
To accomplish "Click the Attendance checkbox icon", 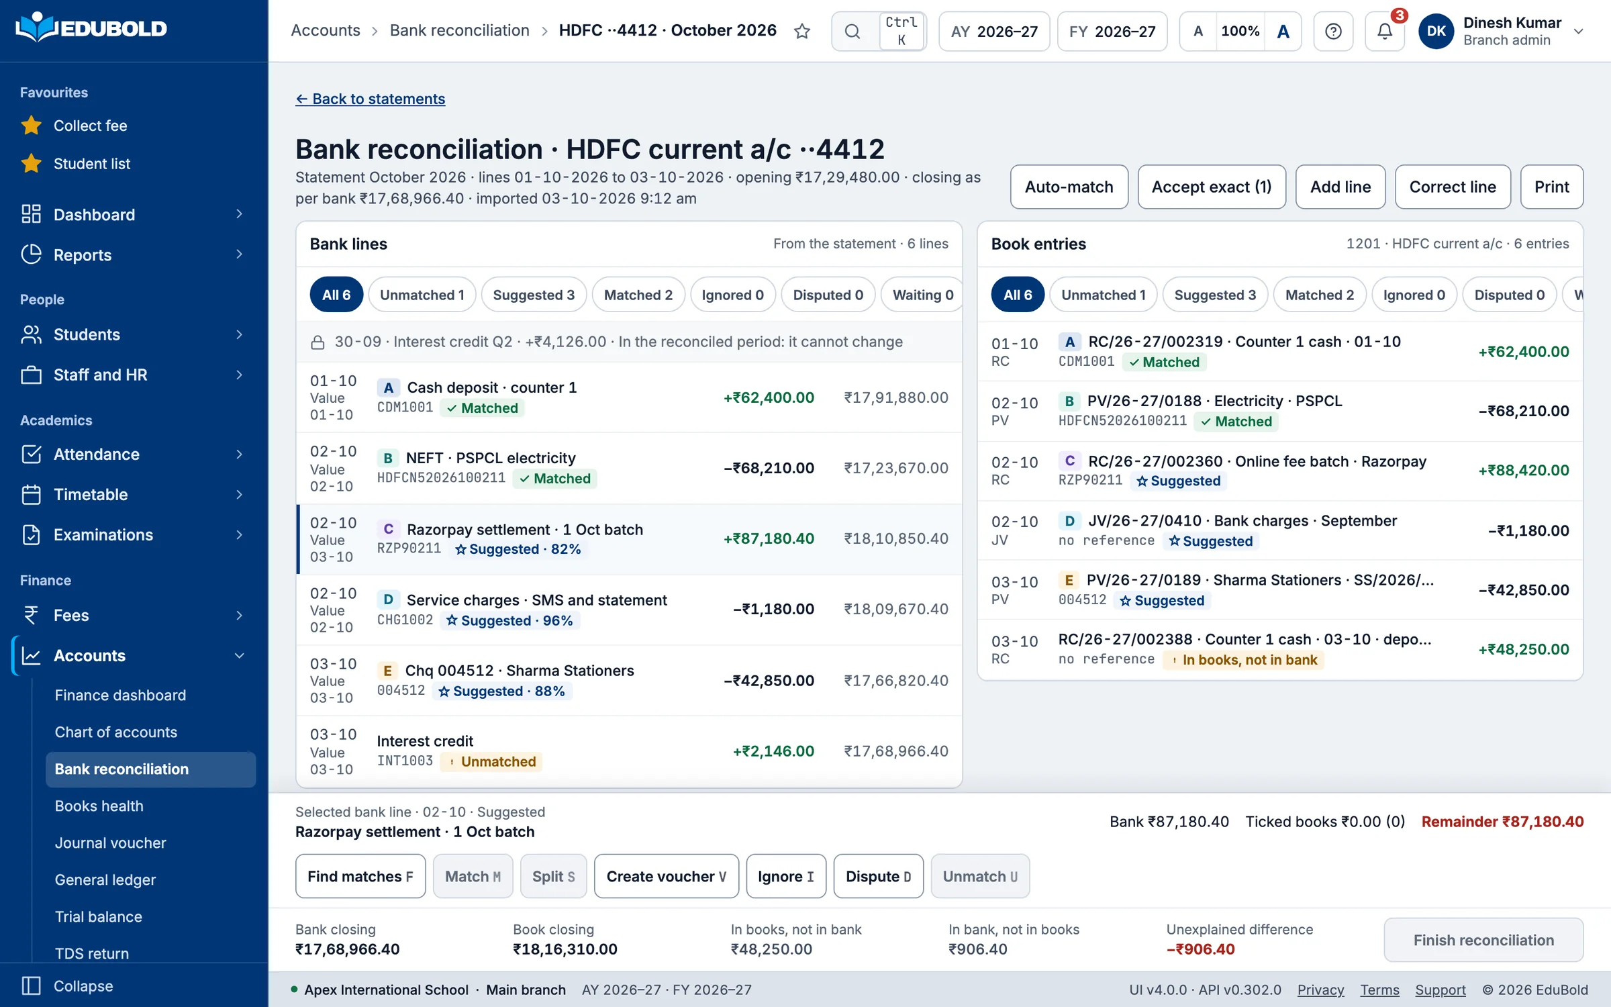I will (x=31, y=454).
